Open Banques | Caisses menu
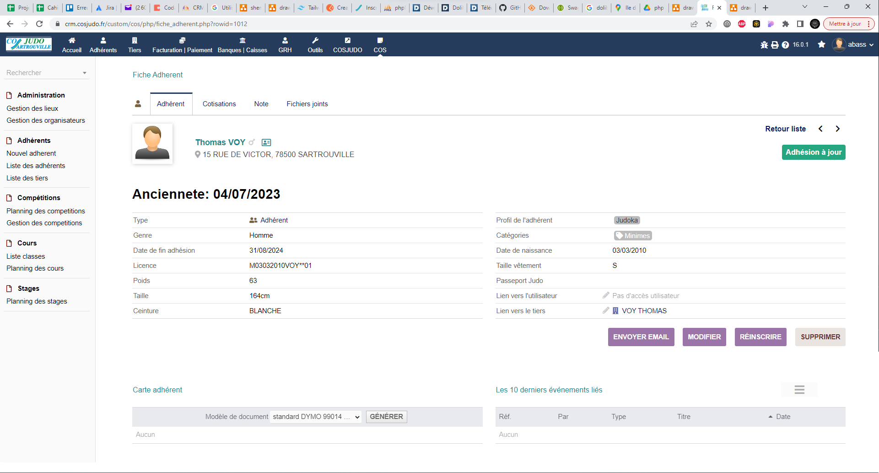The width and height of the screenshot is (879, 473). pyautogui.click(x=243, y=45)
